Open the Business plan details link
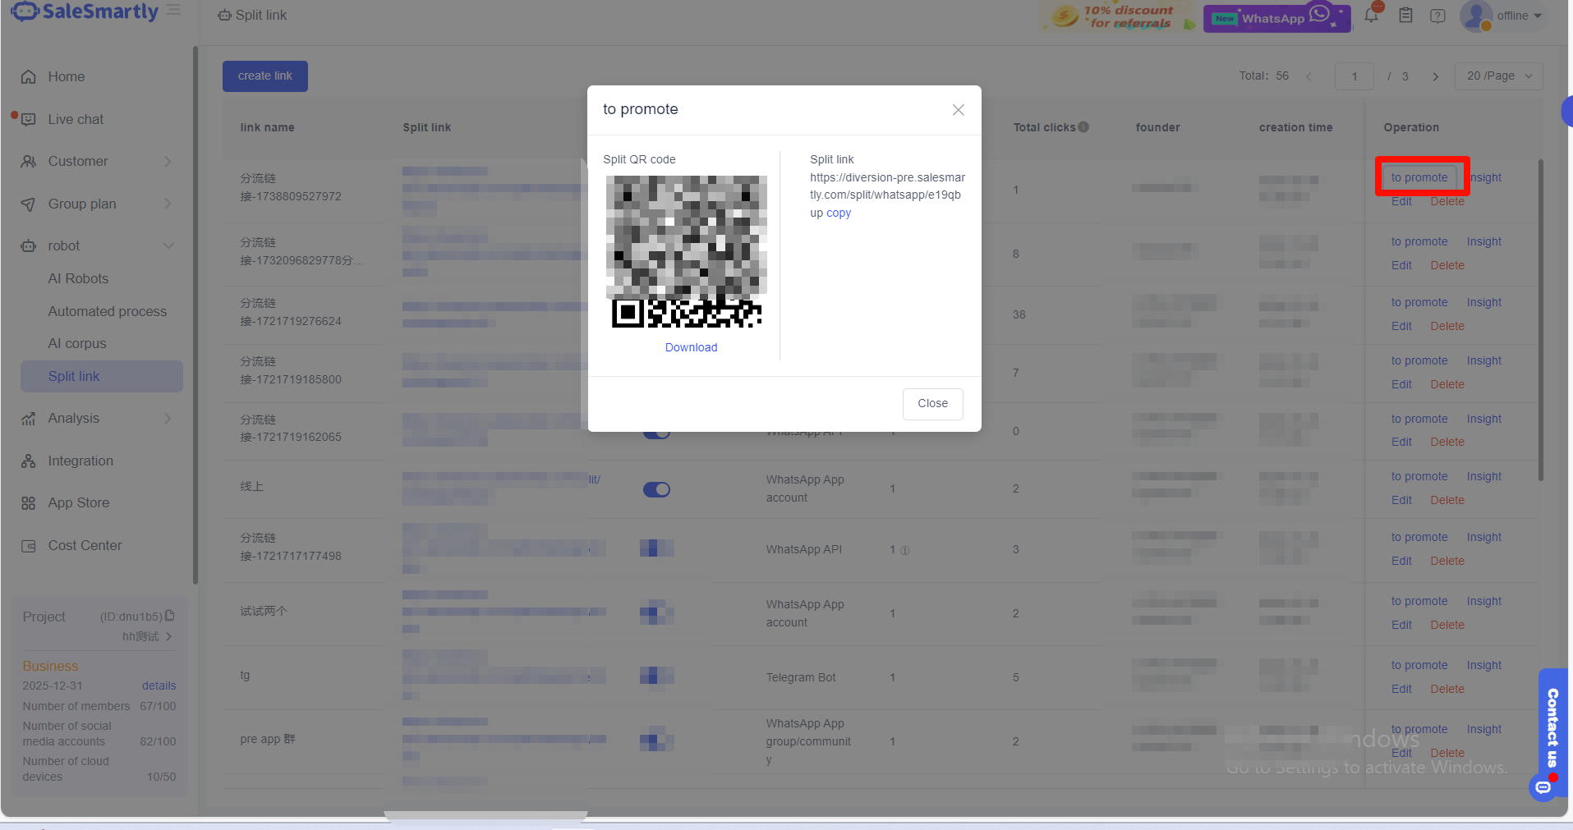 [x=159, y=686]
